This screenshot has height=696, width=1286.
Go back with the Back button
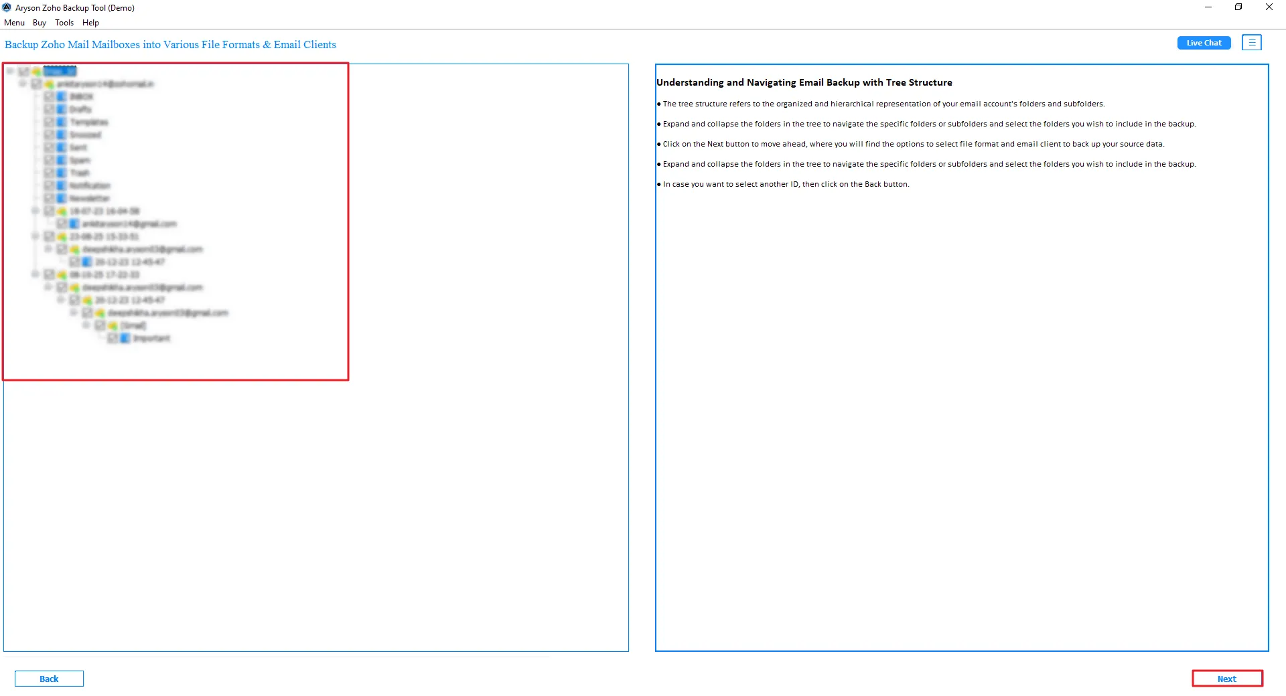(49, 679)
